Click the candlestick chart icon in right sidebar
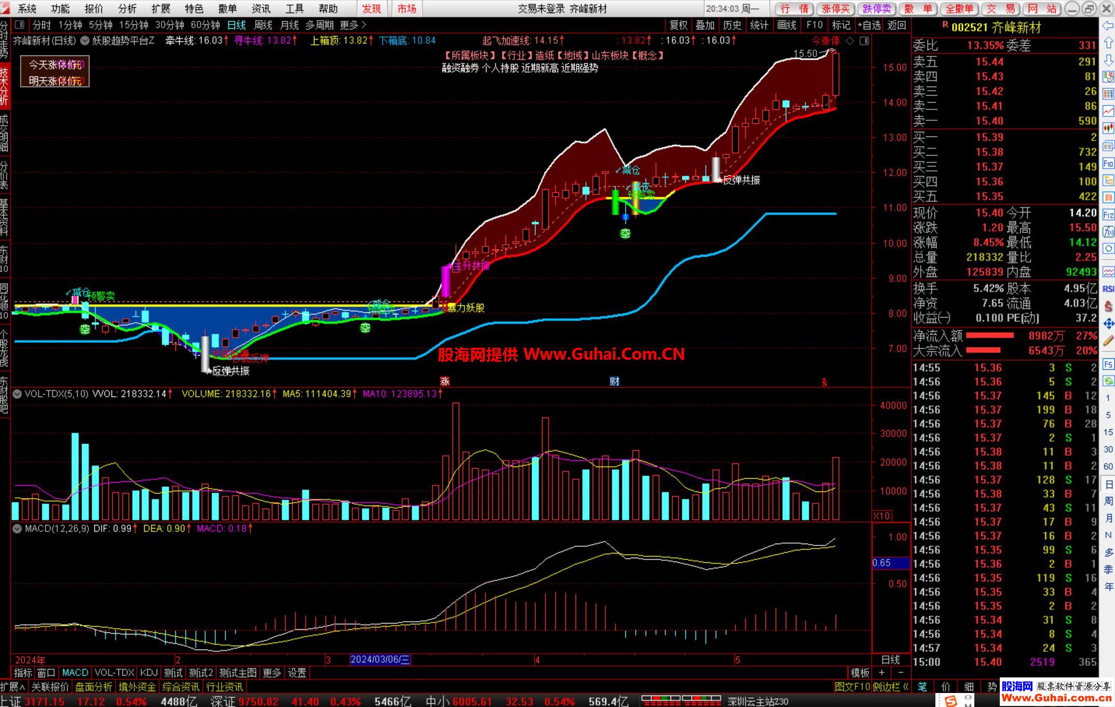The image size is (1115, 707). click(x=1108, y=128)
